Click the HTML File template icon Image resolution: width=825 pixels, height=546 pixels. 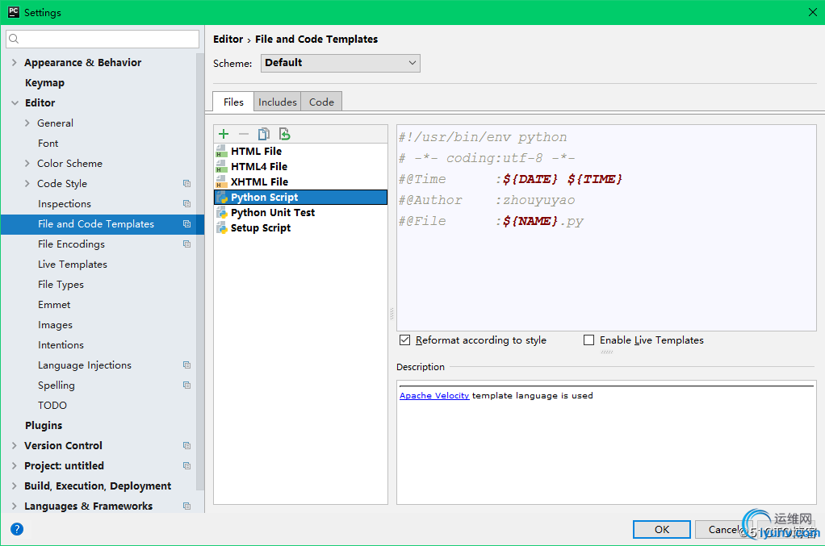[x=221, y=152]
